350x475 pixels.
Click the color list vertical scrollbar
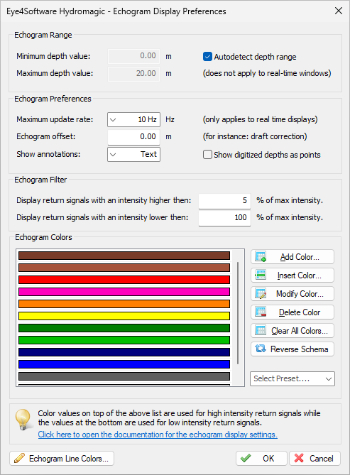point(238,313)
